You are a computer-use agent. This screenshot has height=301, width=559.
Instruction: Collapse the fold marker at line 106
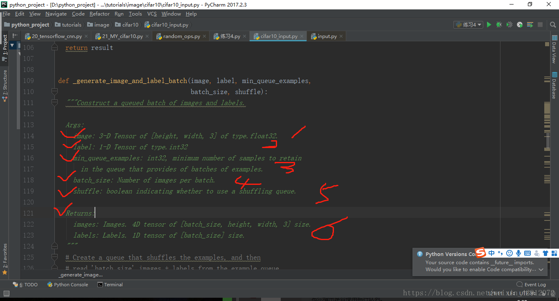54,47
